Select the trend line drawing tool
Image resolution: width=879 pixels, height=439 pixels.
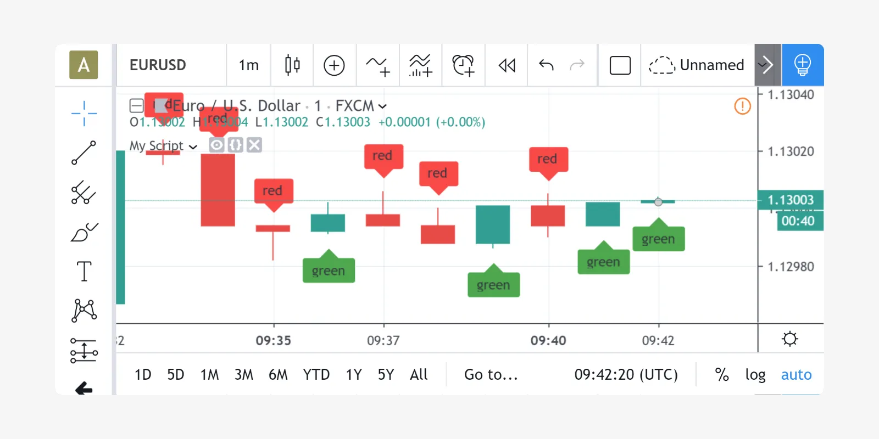[x=84, y=153]
